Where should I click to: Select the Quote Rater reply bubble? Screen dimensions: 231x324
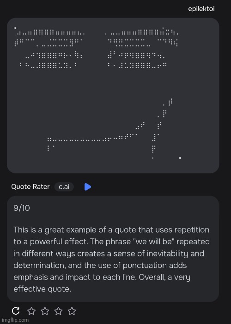(x=113, y=248)
